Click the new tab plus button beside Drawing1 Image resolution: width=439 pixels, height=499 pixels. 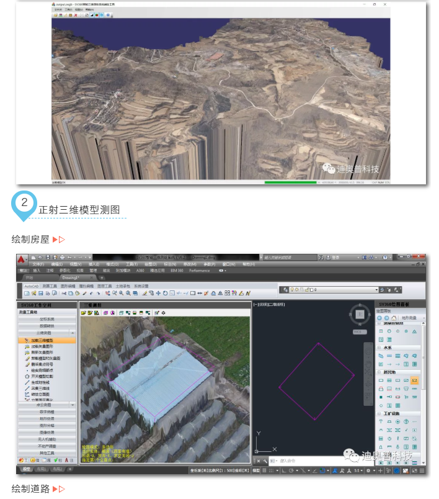(102, 278)
